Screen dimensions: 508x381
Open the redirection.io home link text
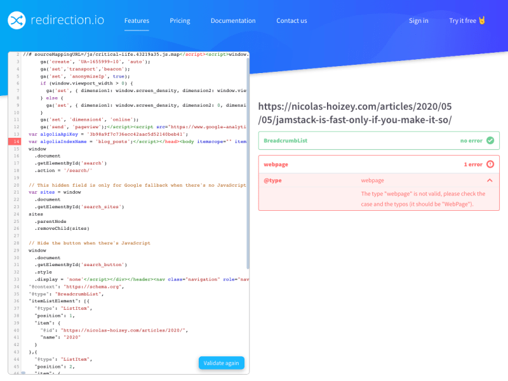point(67,20)
